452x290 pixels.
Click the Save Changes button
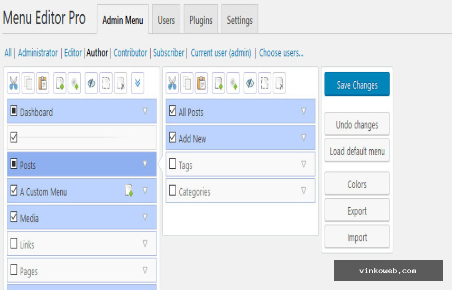(x=357, y=84)
